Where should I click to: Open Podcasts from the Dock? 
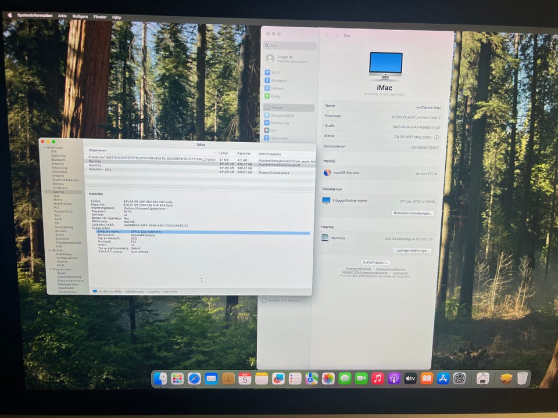[x=394, y=379]
